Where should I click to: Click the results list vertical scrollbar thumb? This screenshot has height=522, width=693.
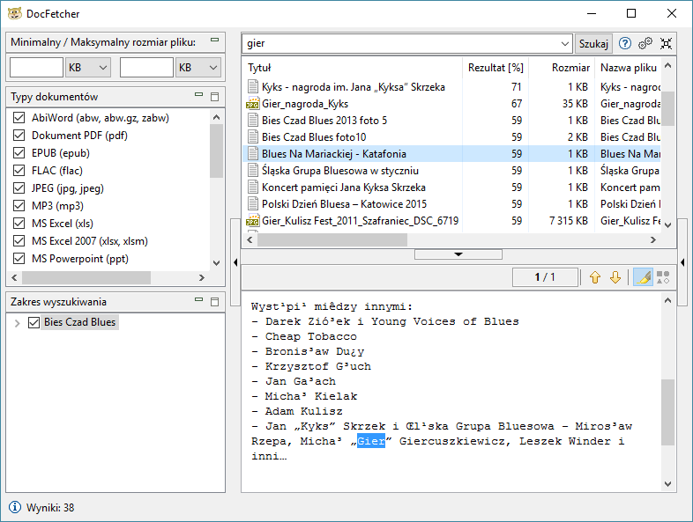click(x=667, y=108)
